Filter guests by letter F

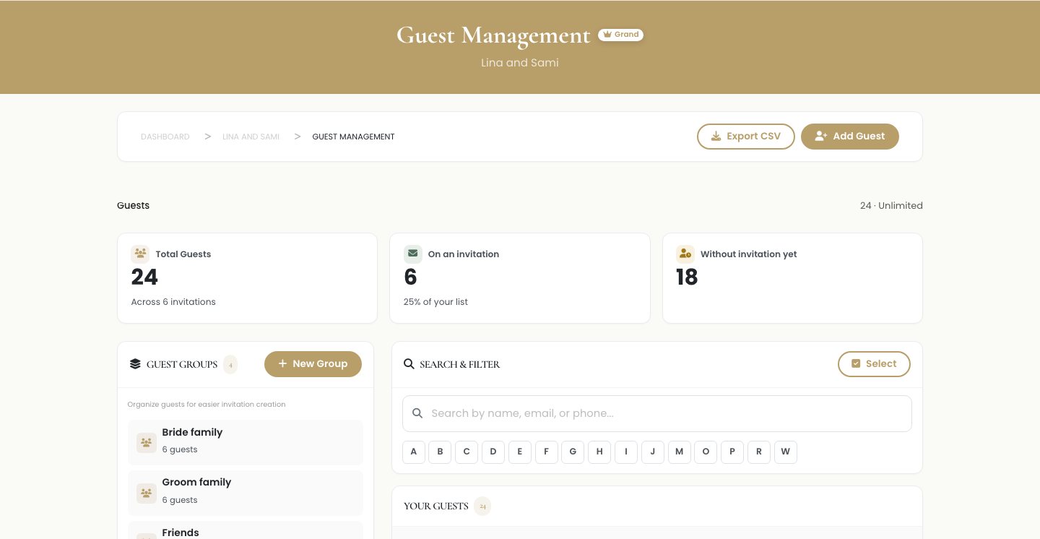tap(546, 452)
